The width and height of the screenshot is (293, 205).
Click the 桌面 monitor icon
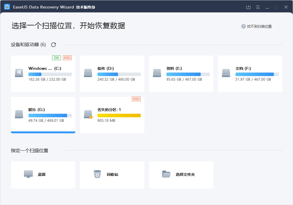coord(28,174)
